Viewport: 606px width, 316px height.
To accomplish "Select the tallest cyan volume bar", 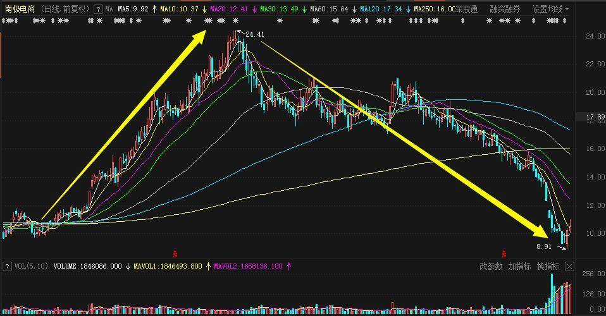I will click(552, 293).
